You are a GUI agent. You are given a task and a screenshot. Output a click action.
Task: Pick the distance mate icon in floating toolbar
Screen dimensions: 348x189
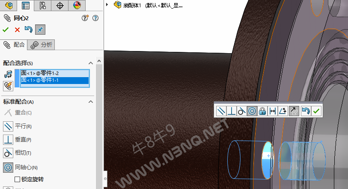(273, 111)
